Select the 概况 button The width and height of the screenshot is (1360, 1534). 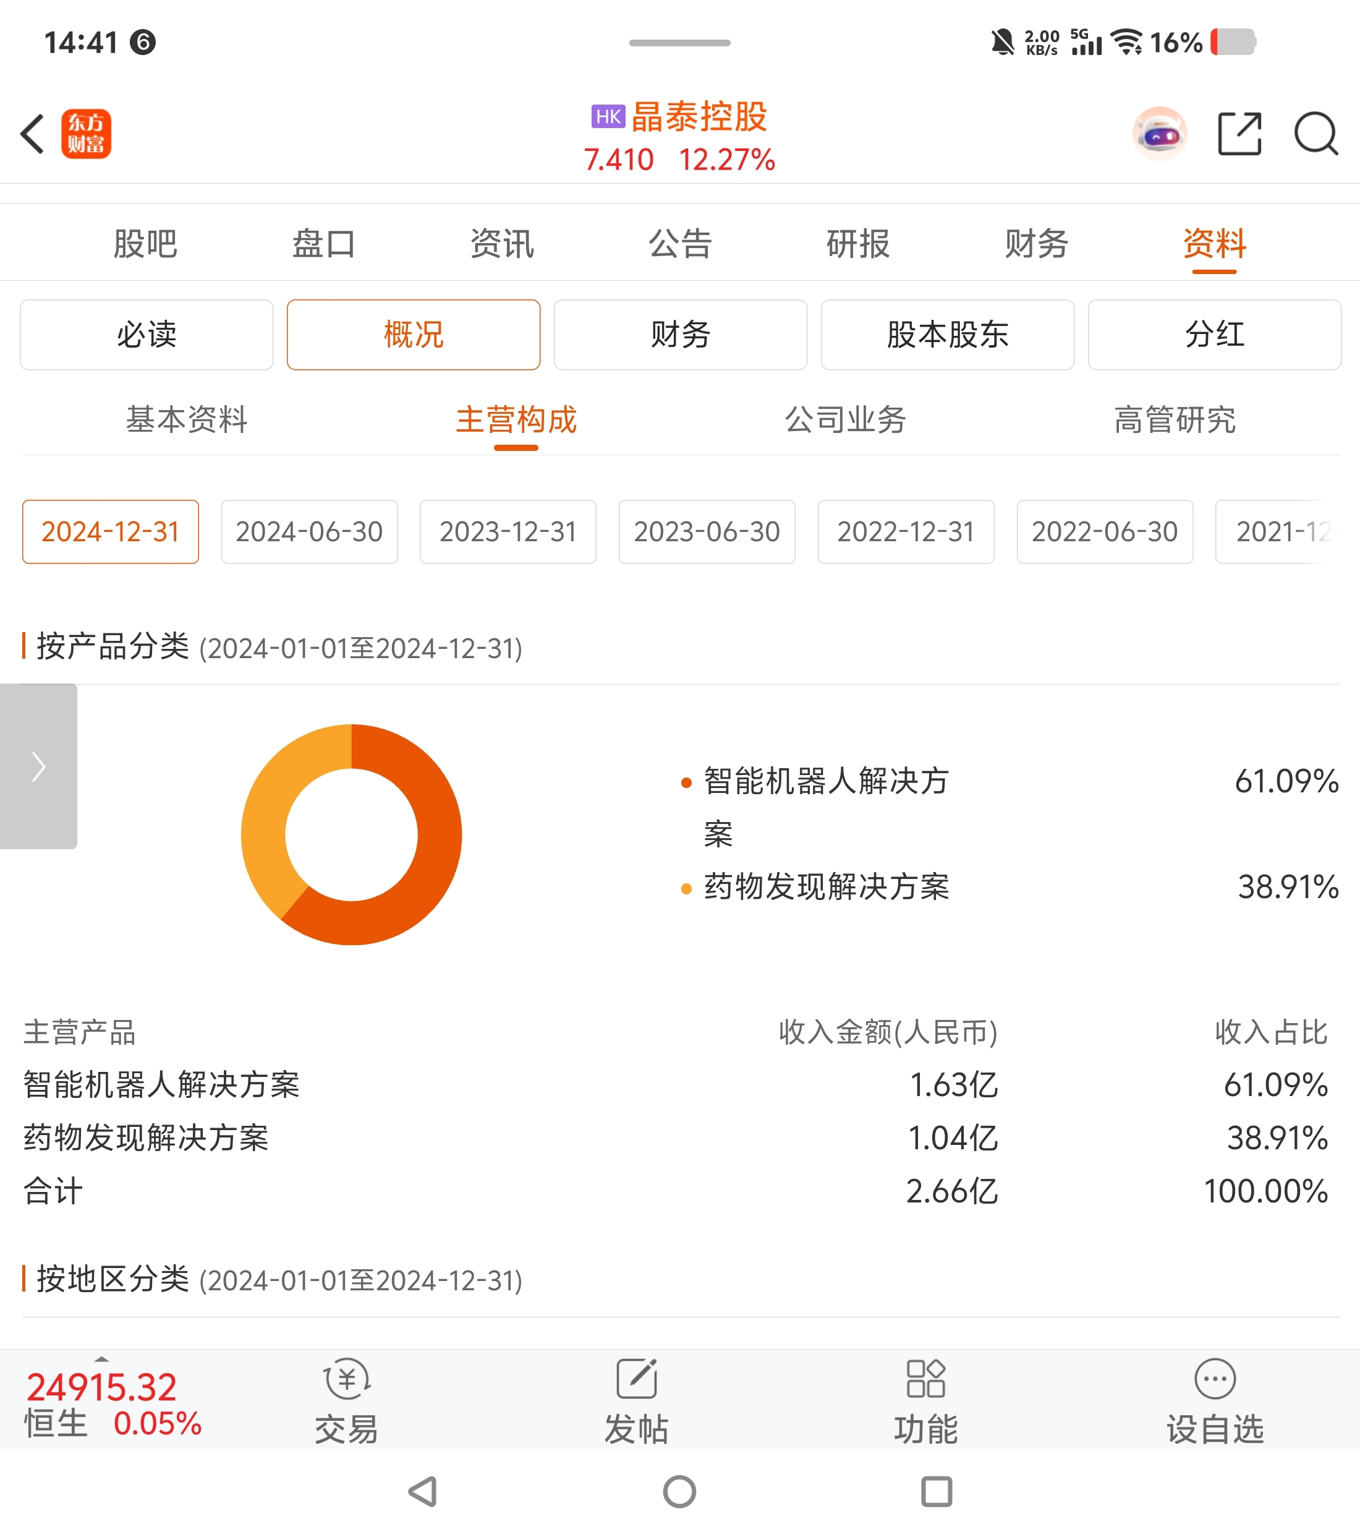[x=414, y=335]
